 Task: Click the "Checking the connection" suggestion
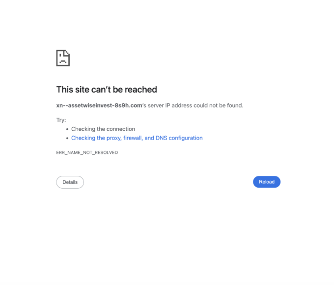click(103, 129)
